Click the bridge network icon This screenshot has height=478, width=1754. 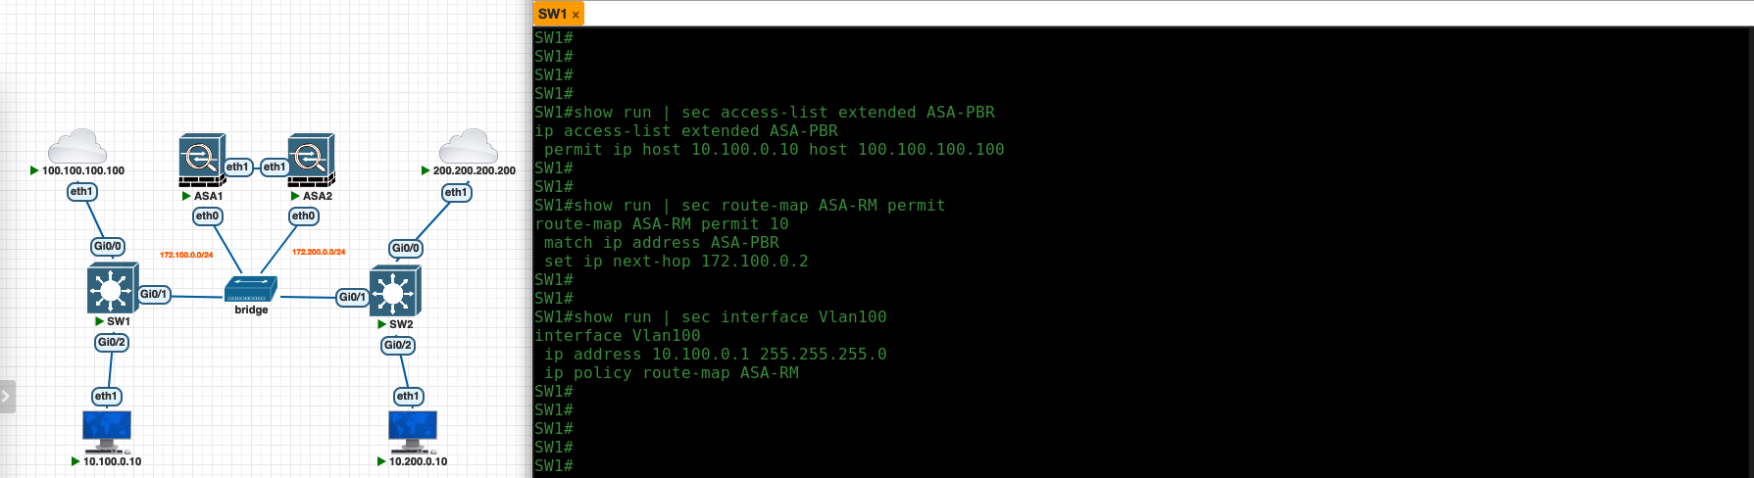coord(251,290)
